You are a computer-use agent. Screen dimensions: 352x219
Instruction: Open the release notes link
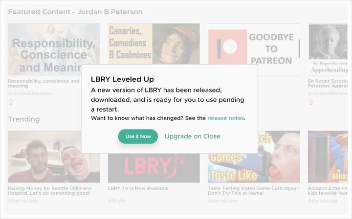pyautogui.click(x=225, y=118)
